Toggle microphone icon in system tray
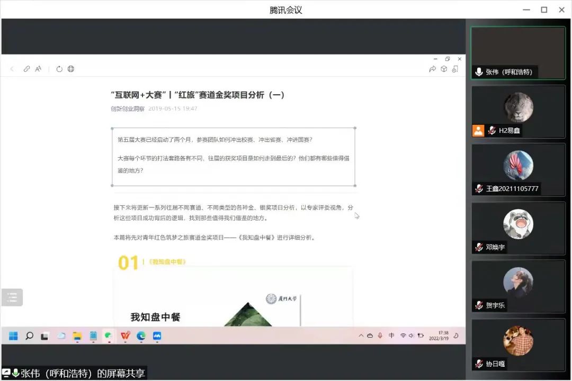572x381 pixels. [x=380, y=335]
